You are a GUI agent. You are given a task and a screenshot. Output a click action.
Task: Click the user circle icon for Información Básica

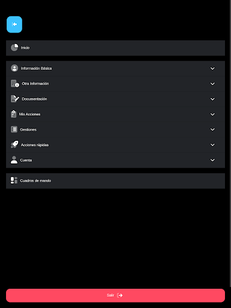[x=14, y=68]
